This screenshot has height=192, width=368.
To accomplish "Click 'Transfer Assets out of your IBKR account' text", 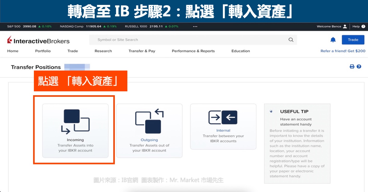I will pyautogui.click(x=149, y=148).
